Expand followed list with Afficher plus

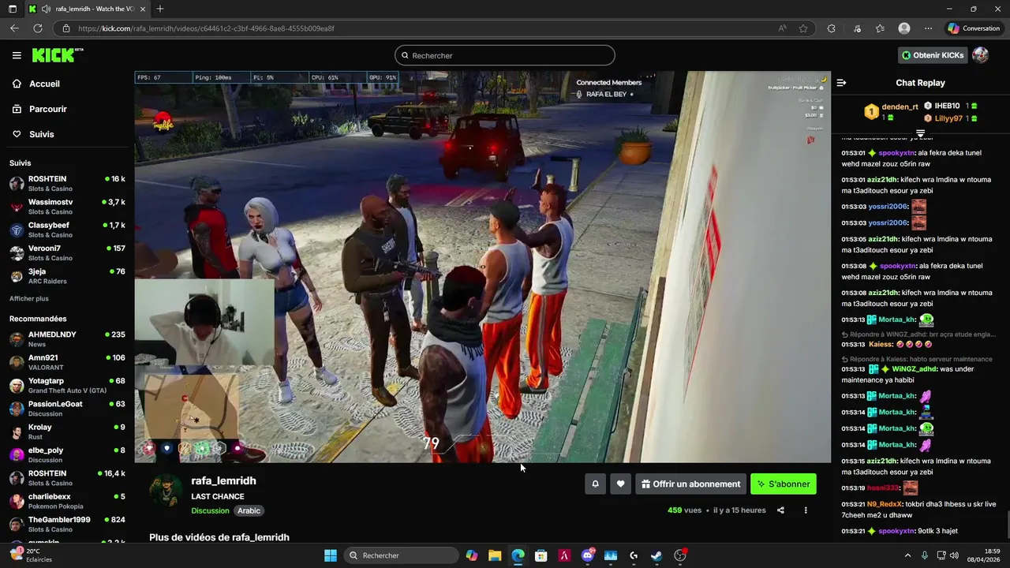point(29,298)
